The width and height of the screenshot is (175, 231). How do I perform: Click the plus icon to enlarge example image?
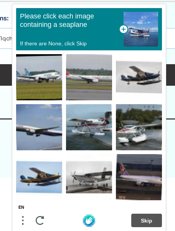pos(124,29)
